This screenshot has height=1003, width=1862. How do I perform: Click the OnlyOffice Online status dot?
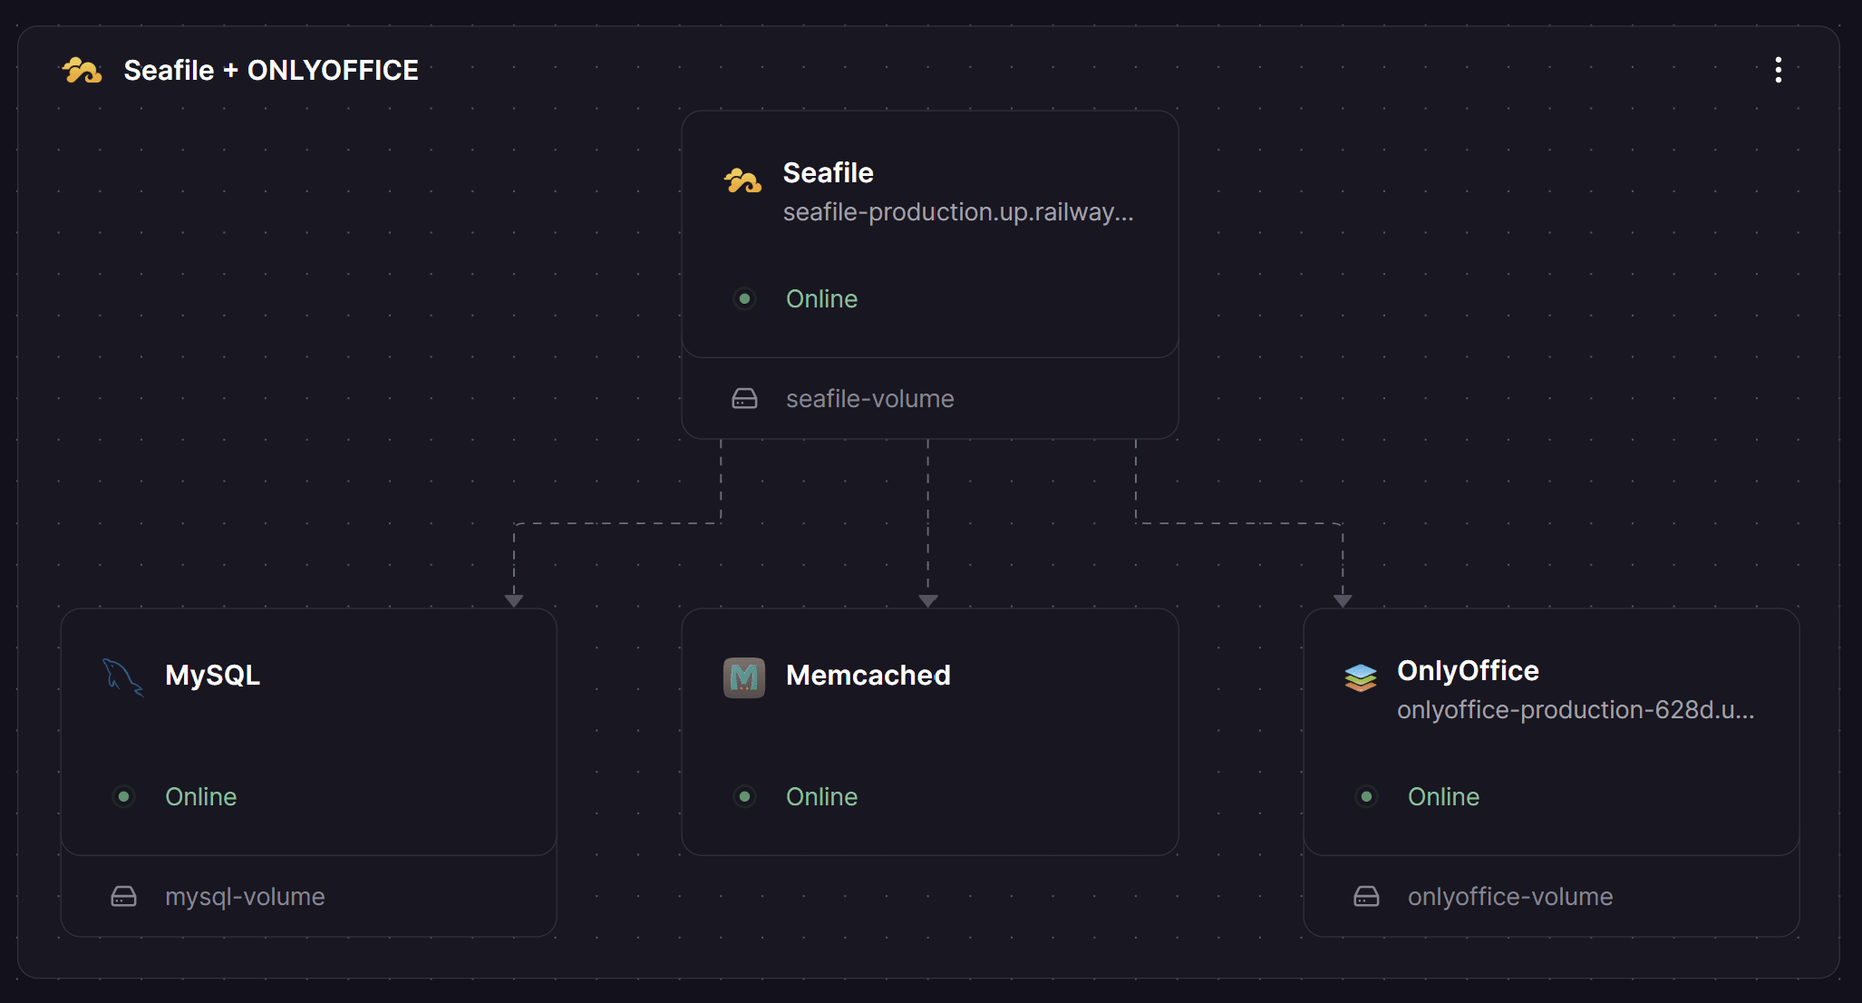tap(1366, 796)
